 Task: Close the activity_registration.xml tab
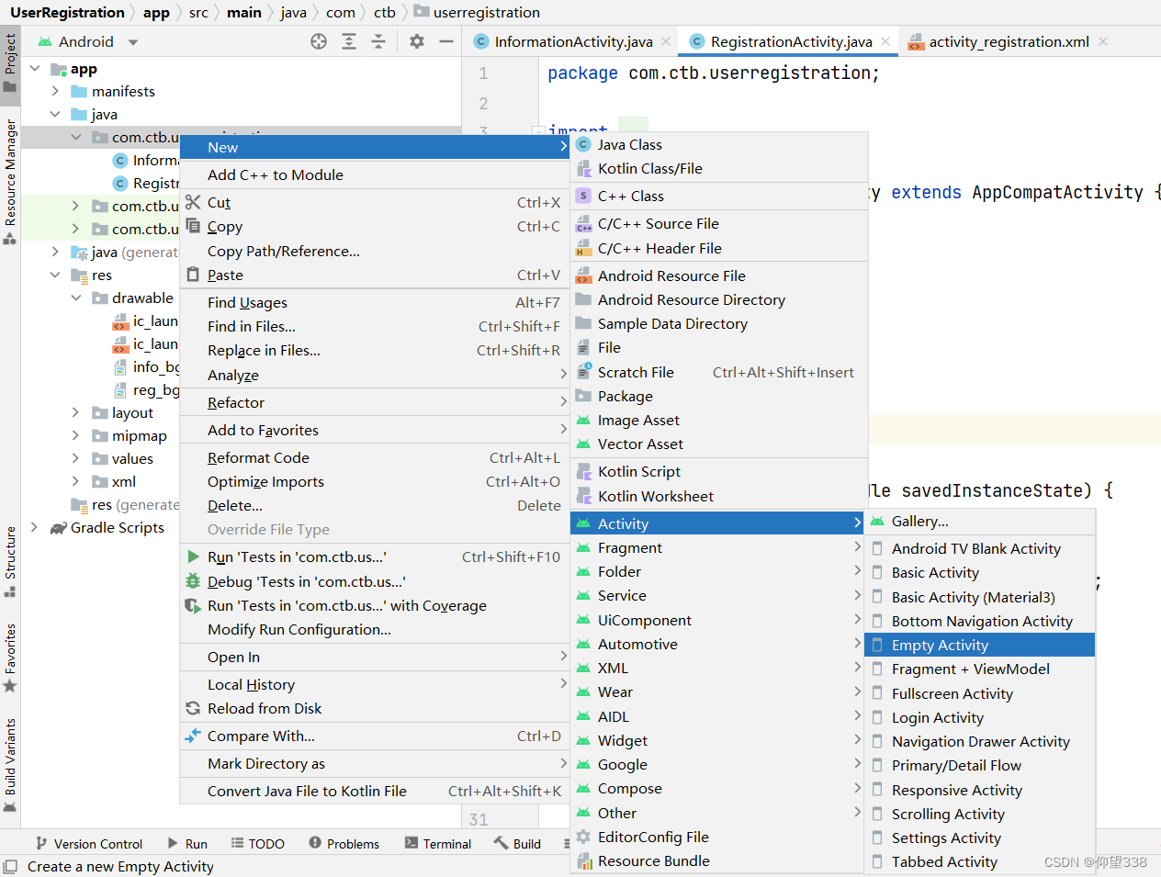[x=1103, y=41]
